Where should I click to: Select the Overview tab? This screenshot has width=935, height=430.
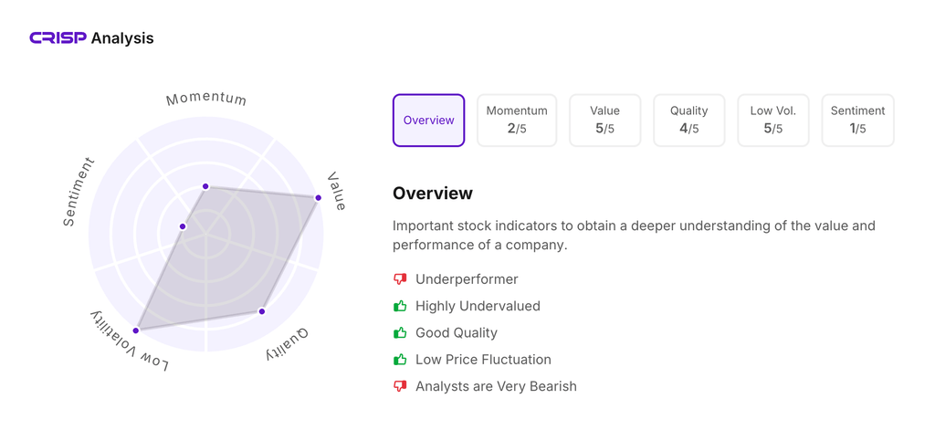(x=428, y=121)
